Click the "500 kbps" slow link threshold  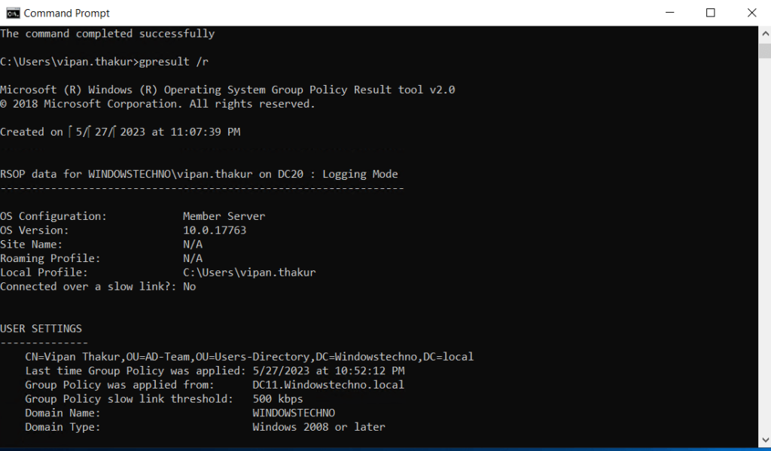coord(277,398)
